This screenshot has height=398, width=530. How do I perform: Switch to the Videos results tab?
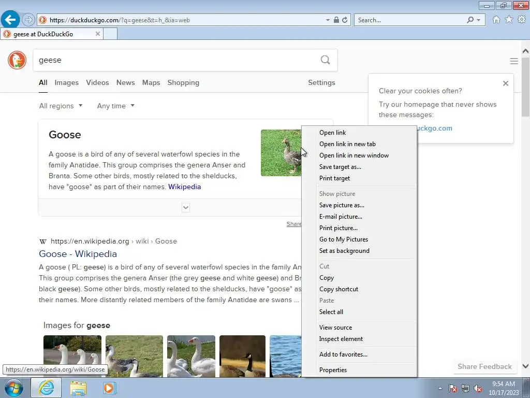point(97,82)
